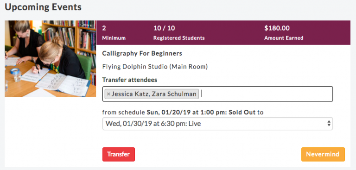This screenshot has width=356, height=170.
Task: Click the 2 Minimum stat
Action: 114,33
